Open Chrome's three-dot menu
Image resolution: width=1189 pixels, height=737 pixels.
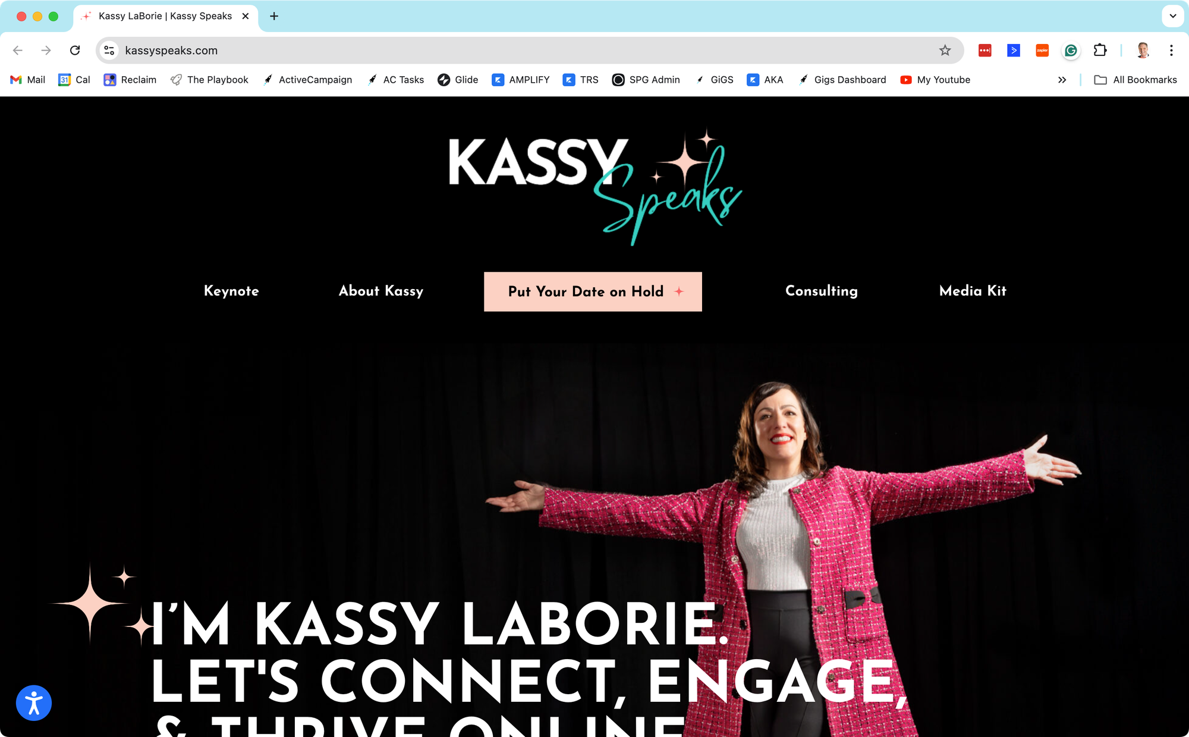pyautogui.click(x=1171, y=51)
